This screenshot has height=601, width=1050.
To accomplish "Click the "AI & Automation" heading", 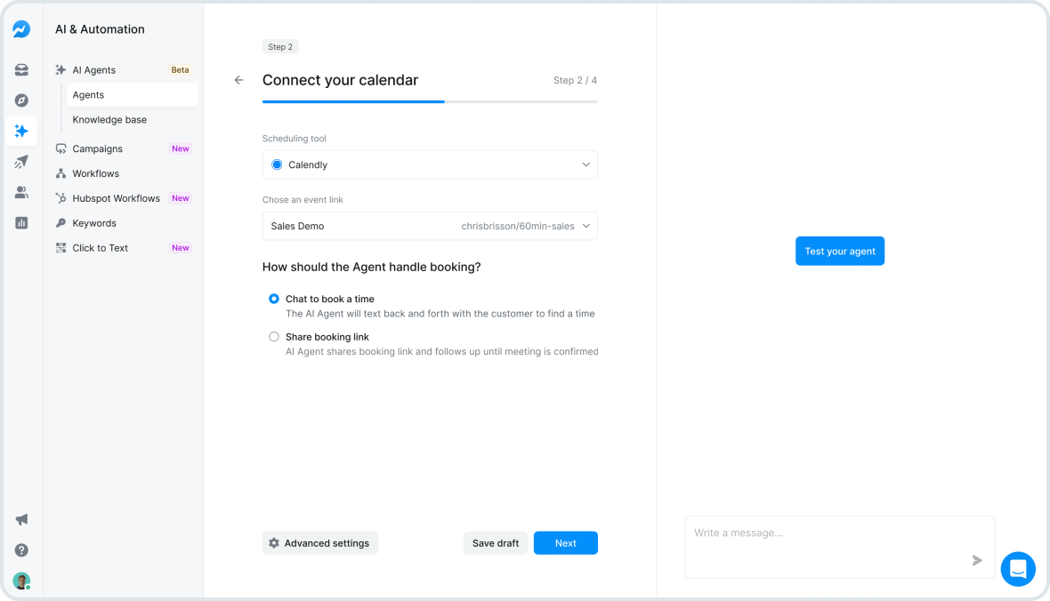I will tap(100, 29).
